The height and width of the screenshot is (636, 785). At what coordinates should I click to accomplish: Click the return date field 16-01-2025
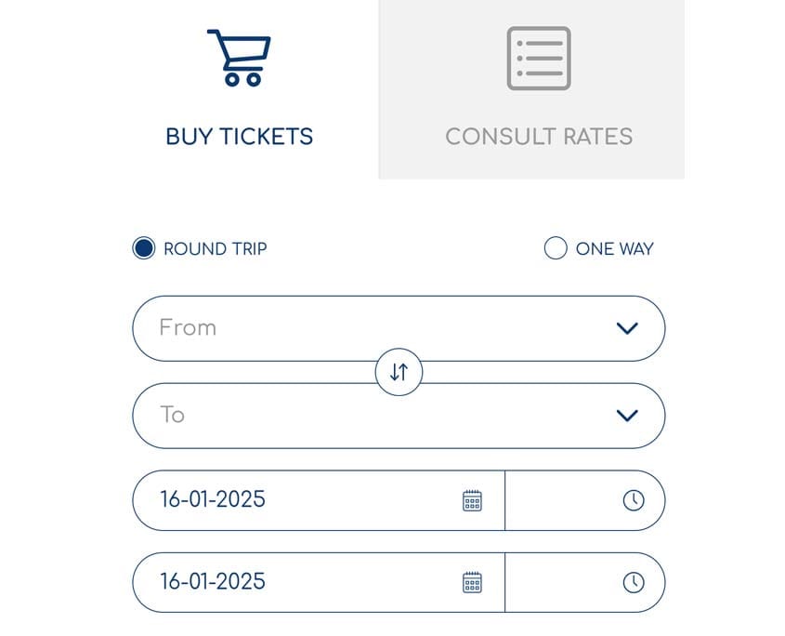(319, 582)
